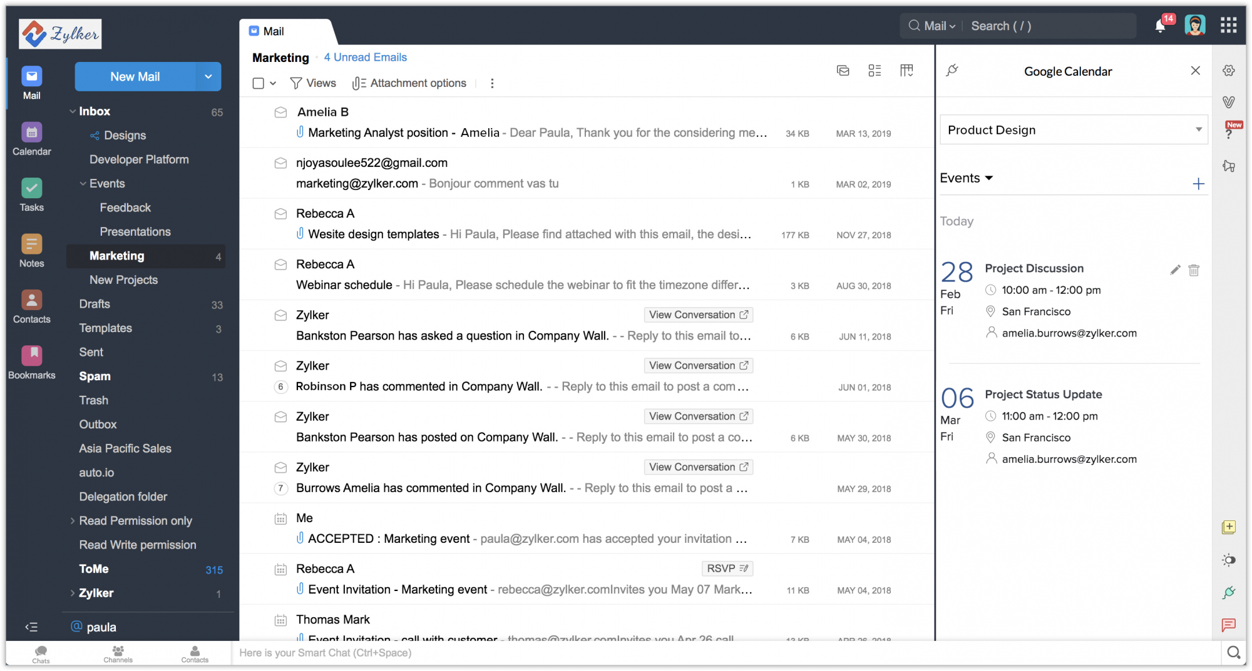Open the green integrations plug icon
This screenshot has height=671, width=1252.
coord(1229,592)
